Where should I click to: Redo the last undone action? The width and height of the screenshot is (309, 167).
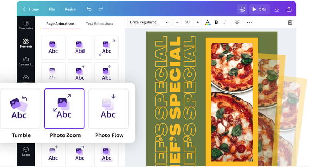101,9
